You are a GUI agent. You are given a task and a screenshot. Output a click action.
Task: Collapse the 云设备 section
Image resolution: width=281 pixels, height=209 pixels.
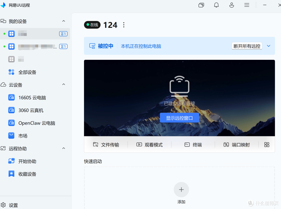[64, 84]
